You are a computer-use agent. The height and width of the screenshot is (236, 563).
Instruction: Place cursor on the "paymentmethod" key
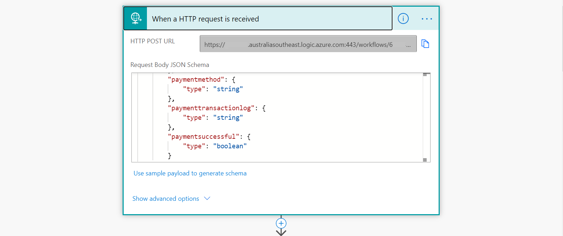[x=196, y=80]
